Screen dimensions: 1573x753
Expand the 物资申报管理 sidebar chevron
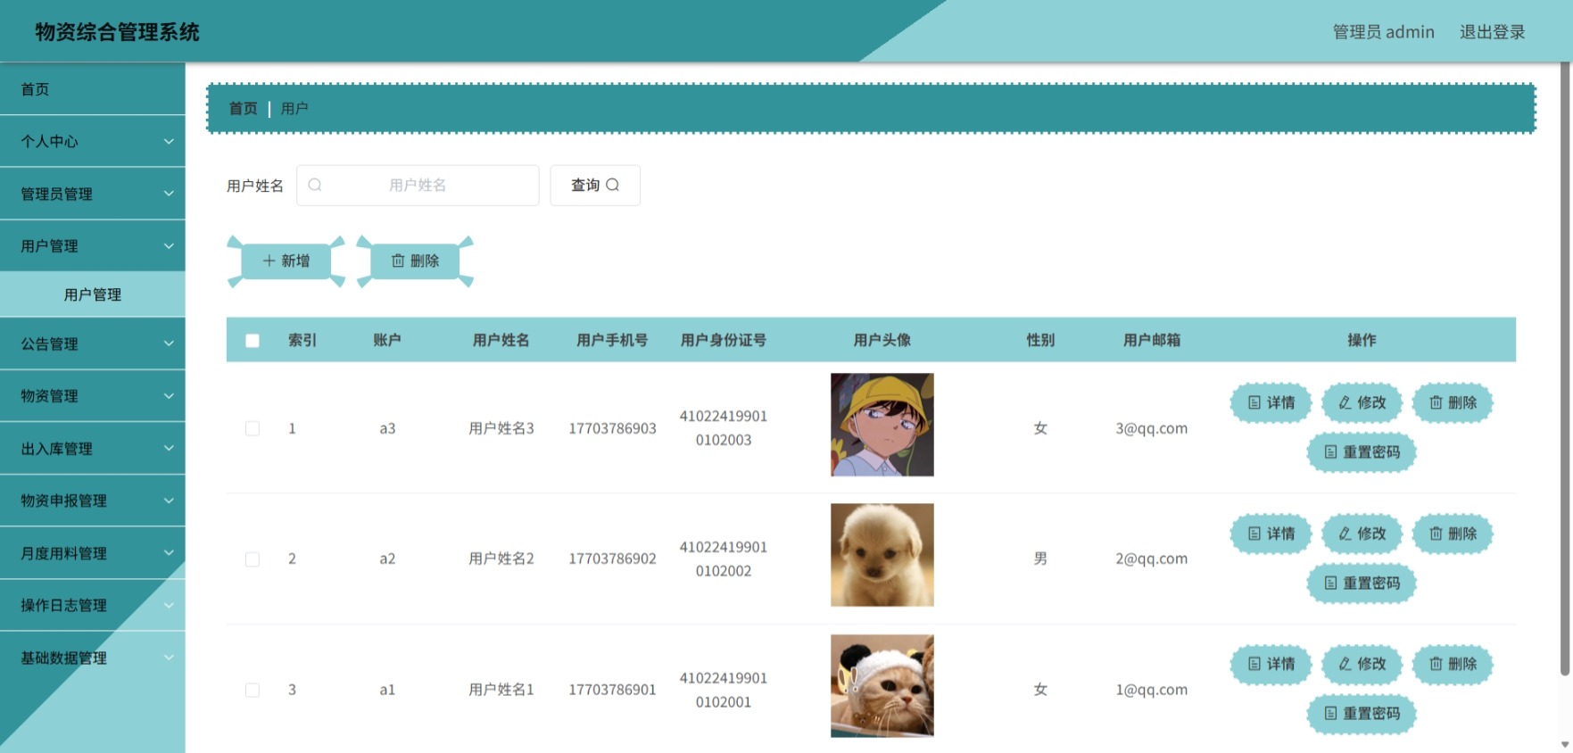tap(169, 501)
